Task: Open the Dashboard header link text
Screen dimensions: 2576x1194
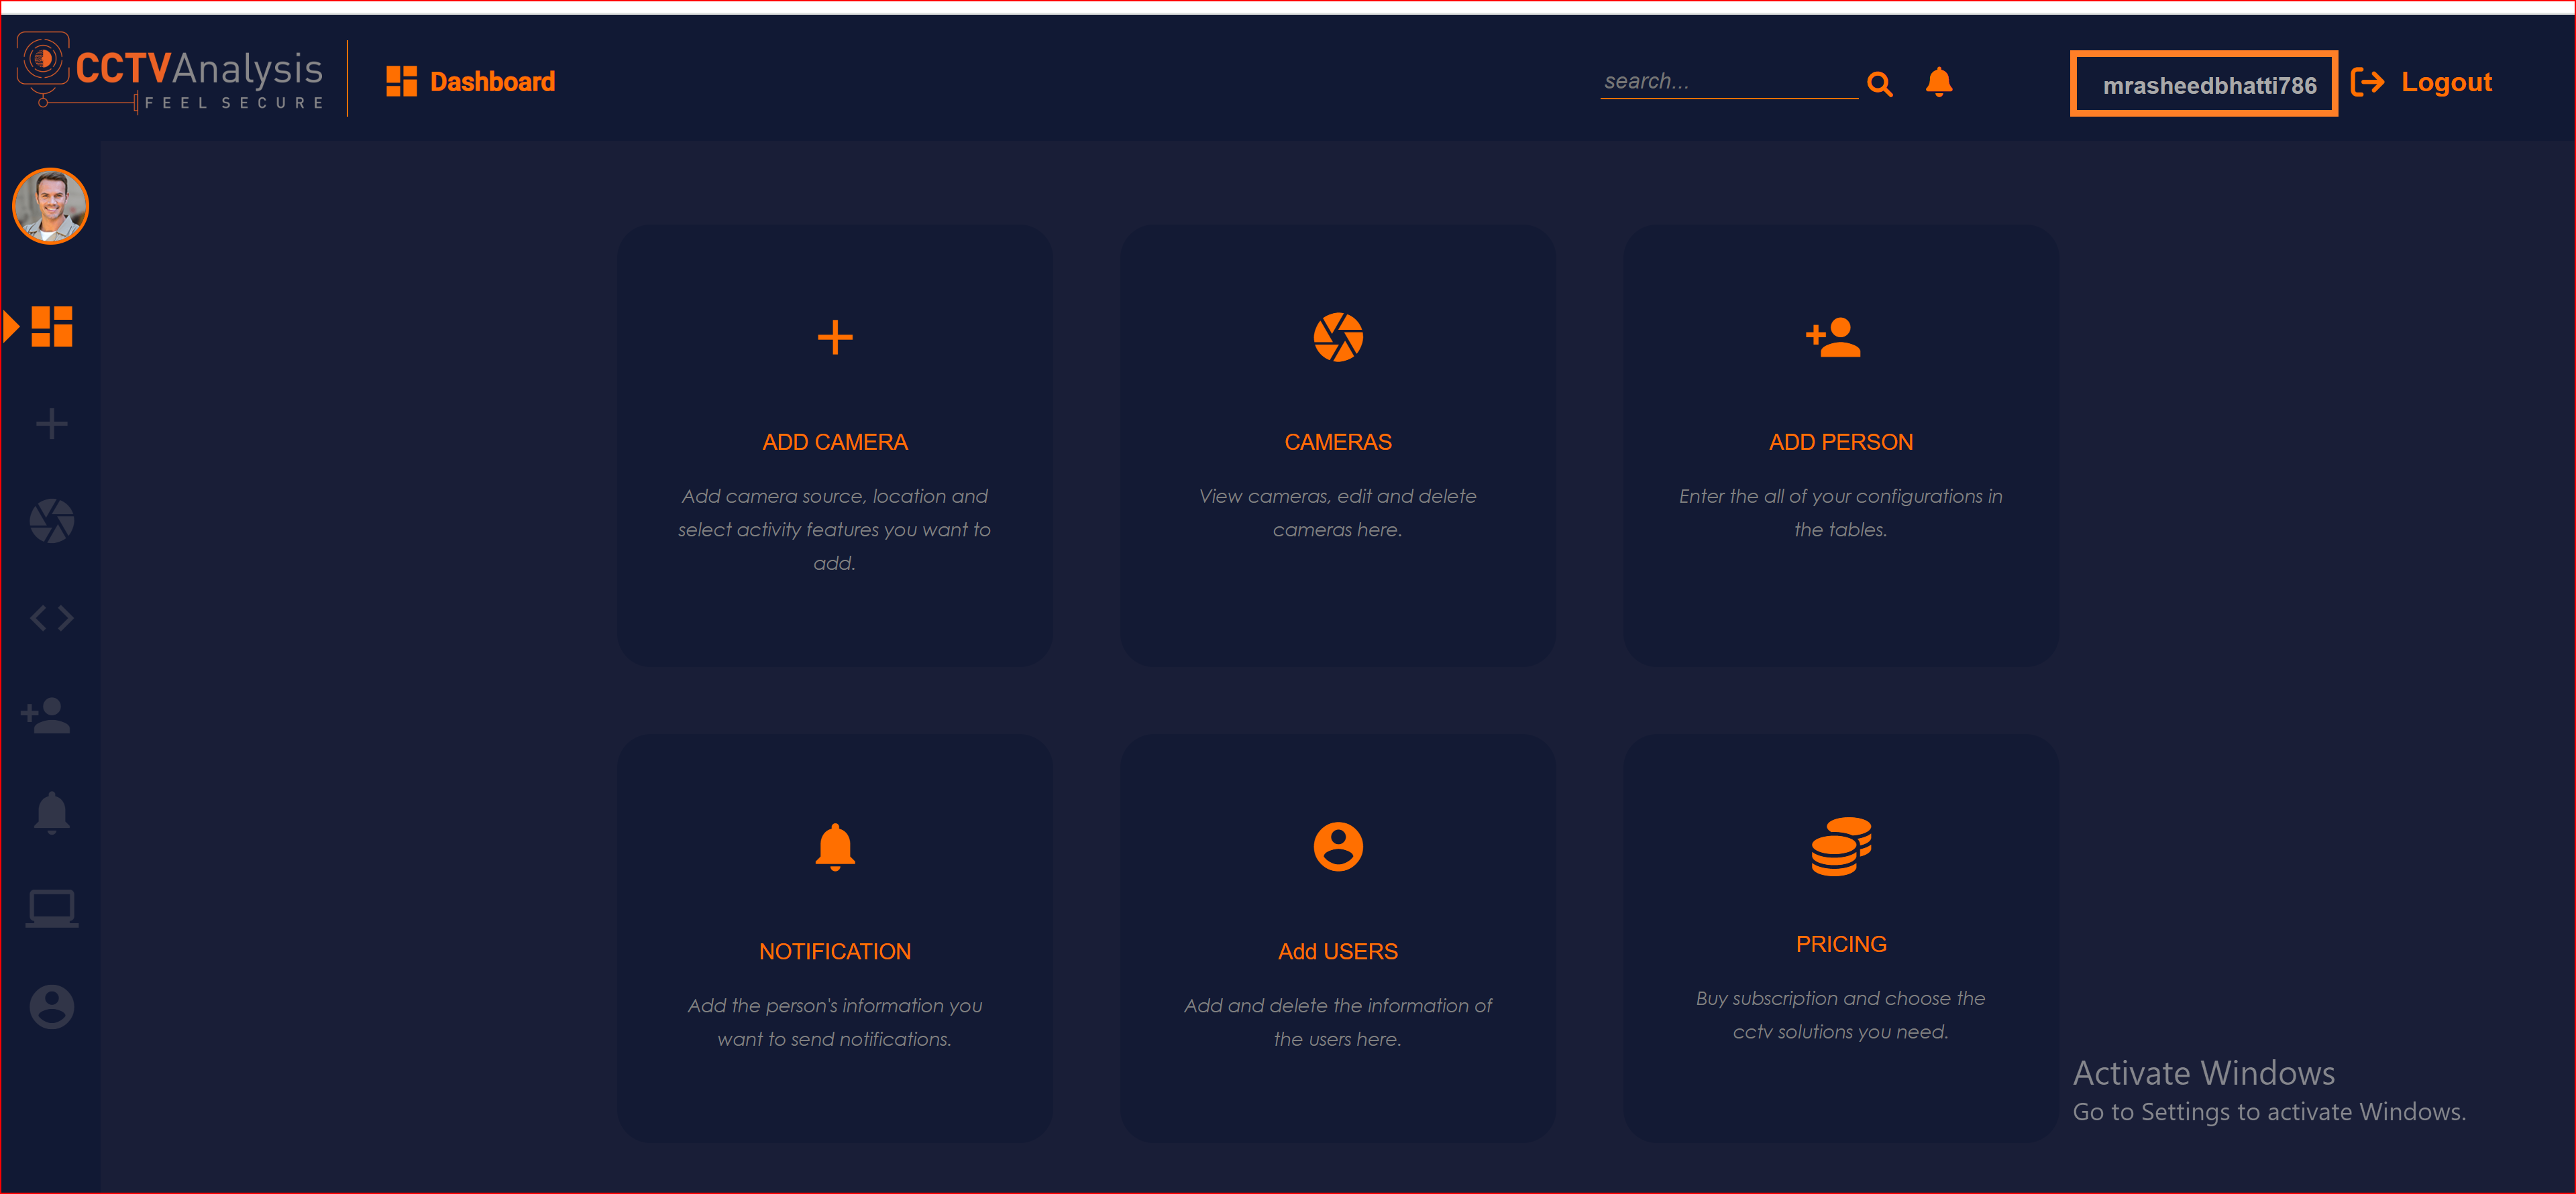Action: click(x=492, y=82)
